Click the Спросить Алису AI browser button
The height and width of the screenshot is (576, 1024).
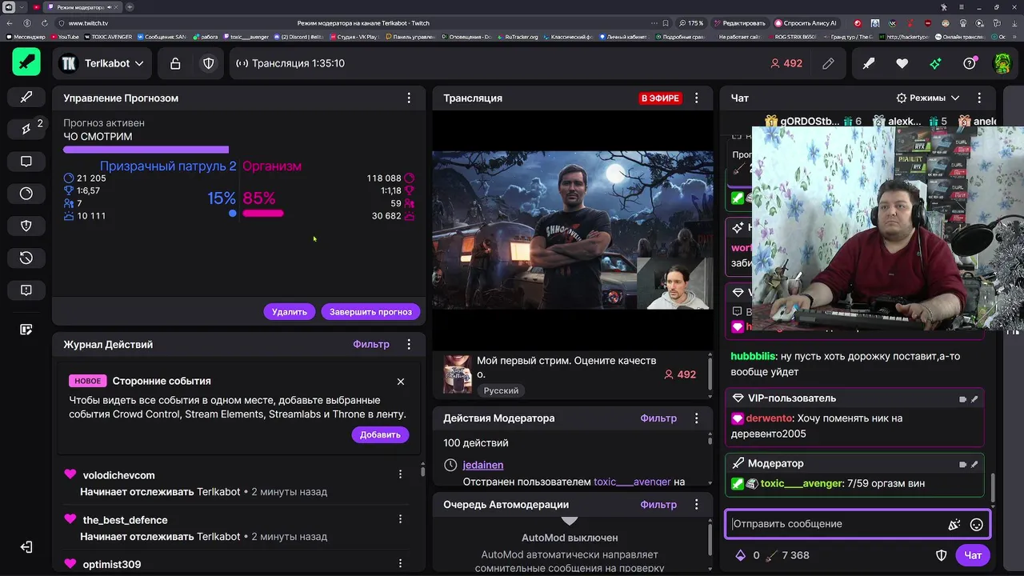[x=806, y=23]
